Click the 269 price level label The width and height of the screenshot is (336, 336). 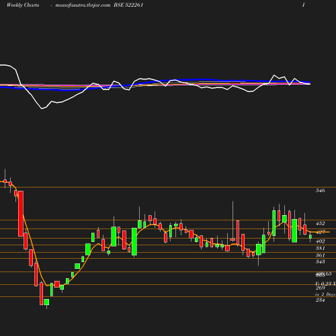(320, 288)
